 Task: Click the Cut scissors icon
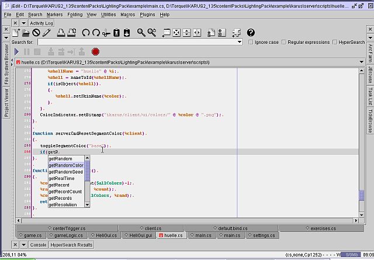coord(106,33)
